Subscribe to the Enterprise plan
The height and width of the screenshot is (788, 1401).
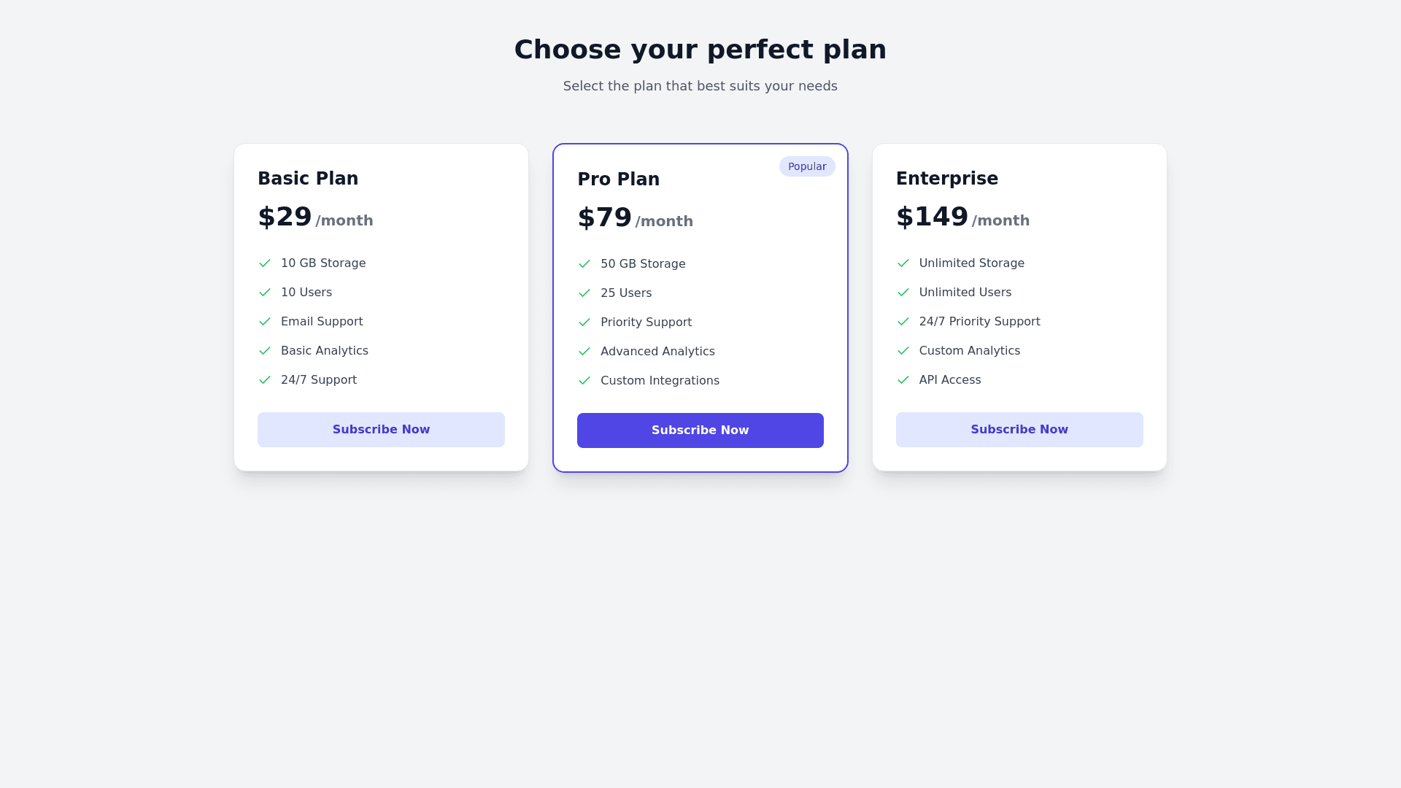(1019, 430)
